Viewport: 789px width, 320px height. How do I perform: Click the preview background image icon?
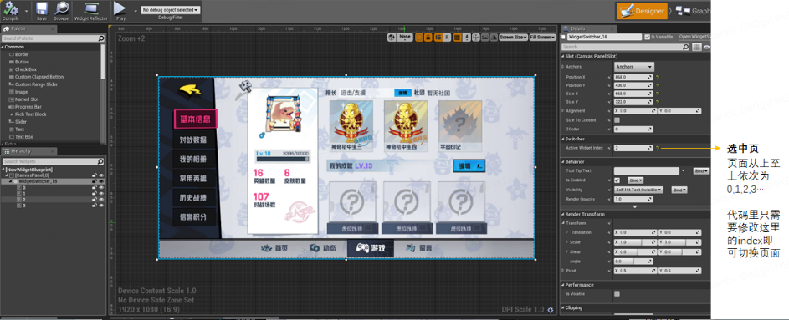point(485,37)
